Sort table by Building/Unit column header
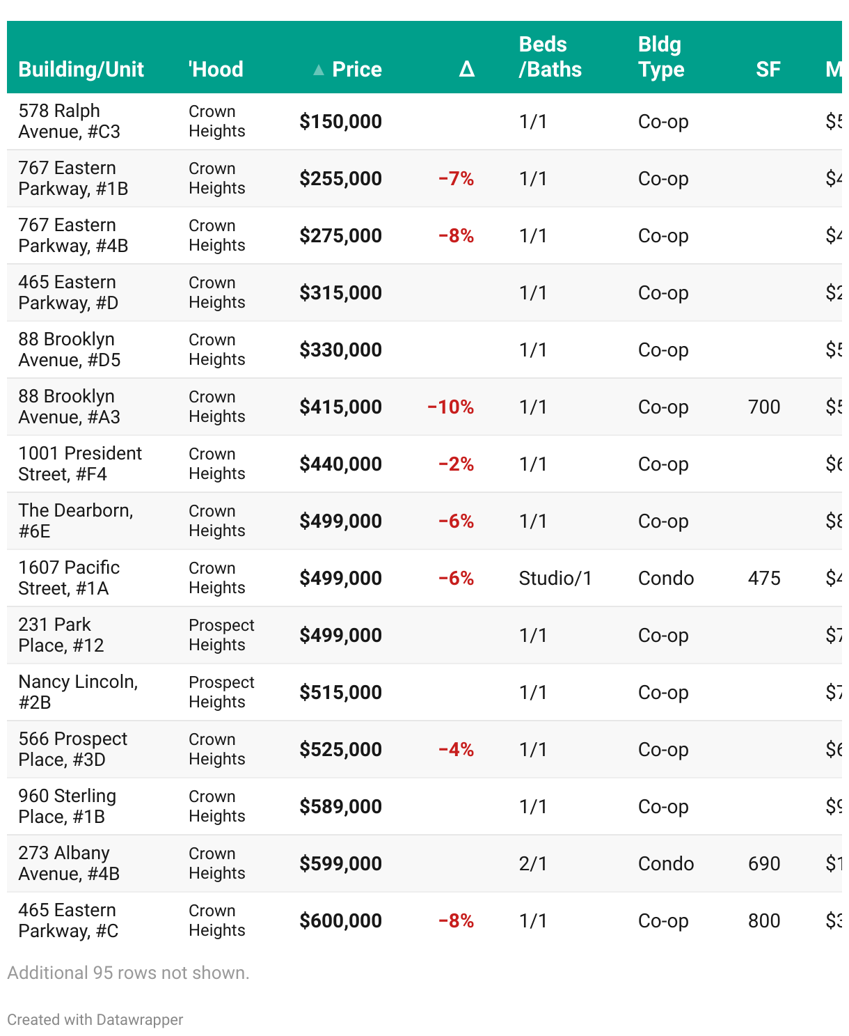The image size is (849, 1036). point(81,70)
